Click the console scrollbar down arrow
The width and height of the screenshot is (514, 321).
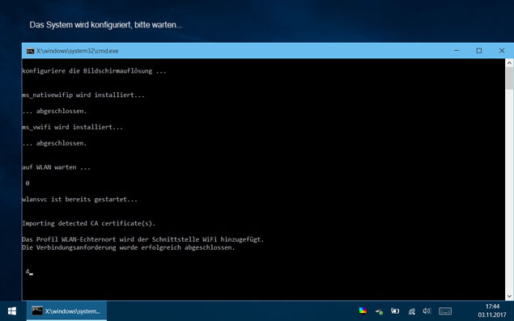(x=509, y=296)
